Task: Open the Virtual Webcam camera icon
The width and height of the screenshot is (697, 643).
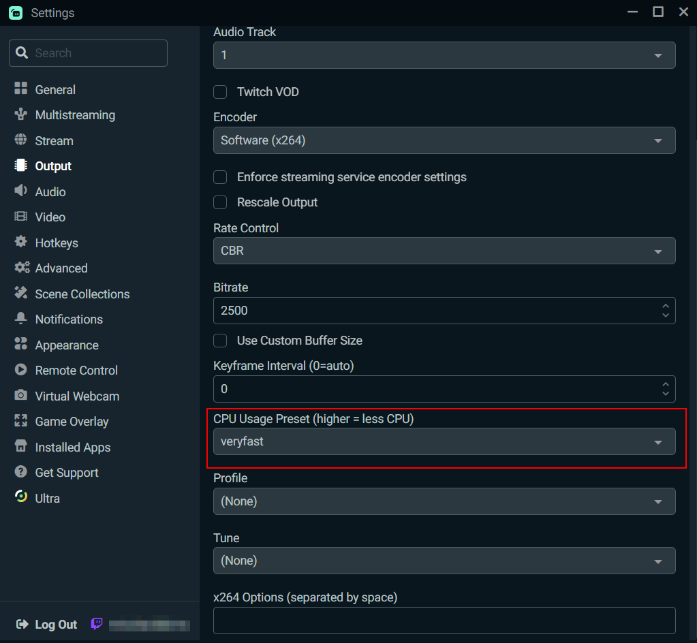Action: click(x=21, y=396)
